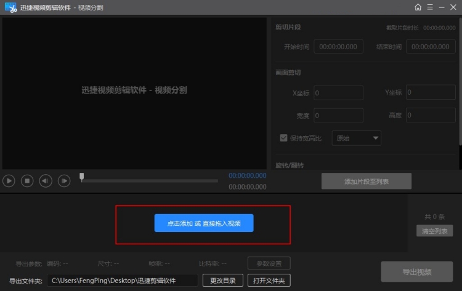This screenshot has height=291, width=462.
Task: Click the Play button
Action: pyautogui.click(x=9, y=181)
